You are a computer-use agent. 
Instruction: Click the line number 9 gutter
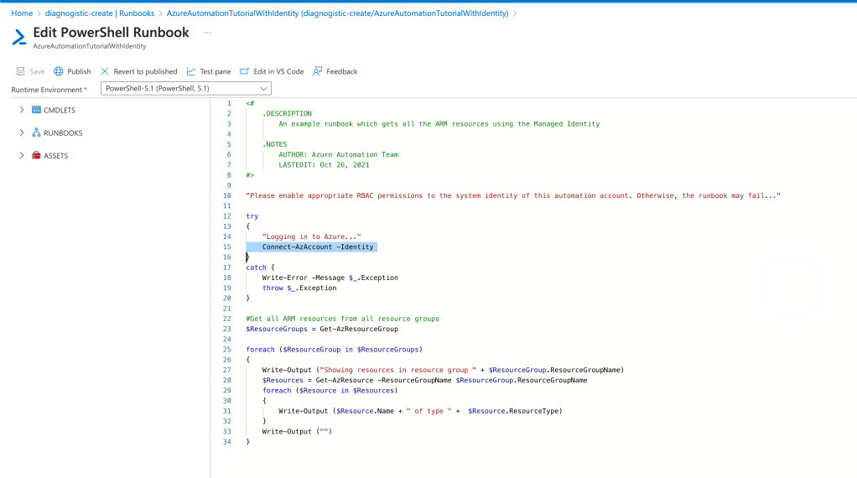point(228,185)
